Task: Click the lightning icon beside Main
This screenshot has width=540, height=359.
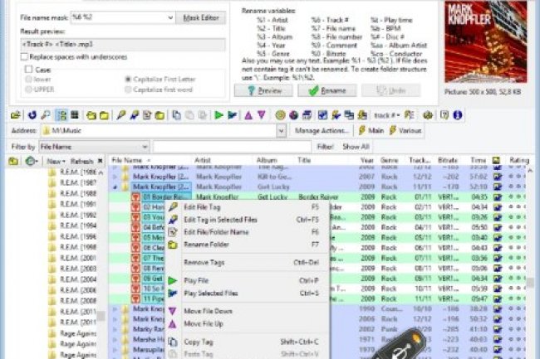Action: tap(362, 131)
